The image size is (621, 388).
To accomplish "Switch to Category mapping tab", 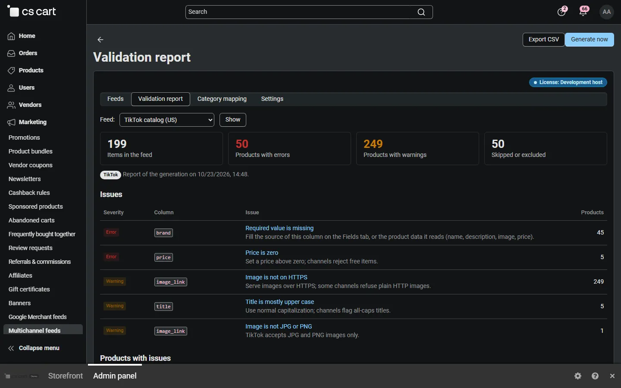I will click(222, 99).
